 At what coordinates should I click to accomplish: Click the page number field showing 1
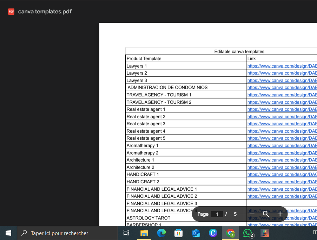[x=217, y=214]
